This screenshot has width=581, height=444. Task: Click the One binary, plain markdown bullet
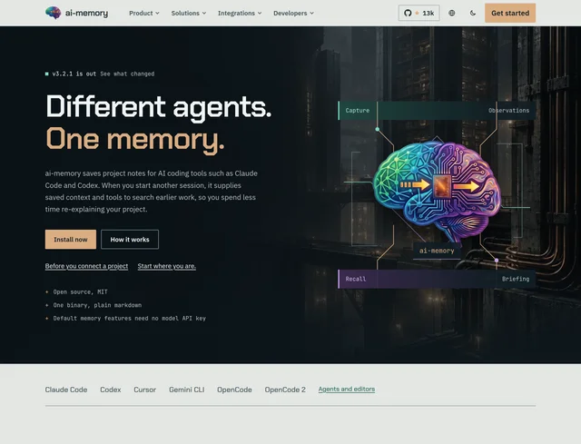[x=97, y=305]
